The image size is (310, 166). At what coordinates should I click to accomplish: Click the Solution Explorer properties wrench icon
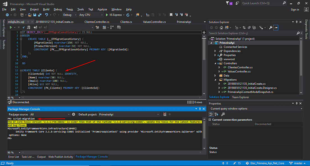271,28
